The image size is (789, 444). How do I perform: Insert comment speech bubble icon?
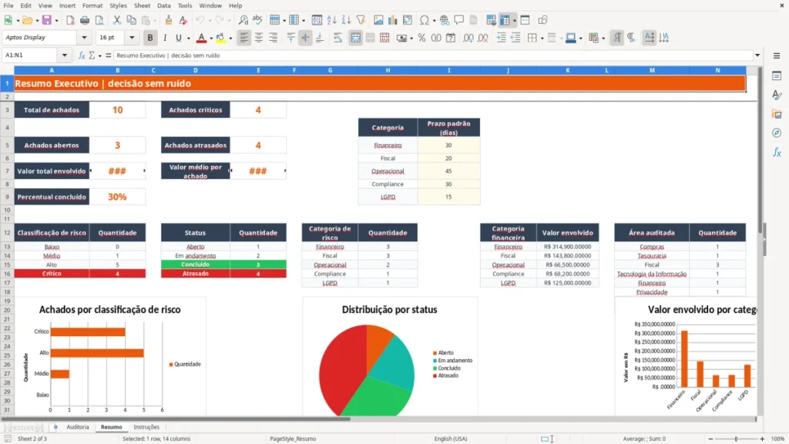coord(459,20)
